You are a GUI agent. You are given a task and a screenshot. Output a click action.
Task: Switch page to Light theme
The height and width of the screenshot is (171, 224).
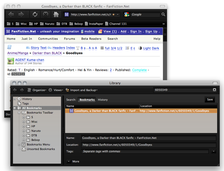pyautogui.click(x=147, y=48)
